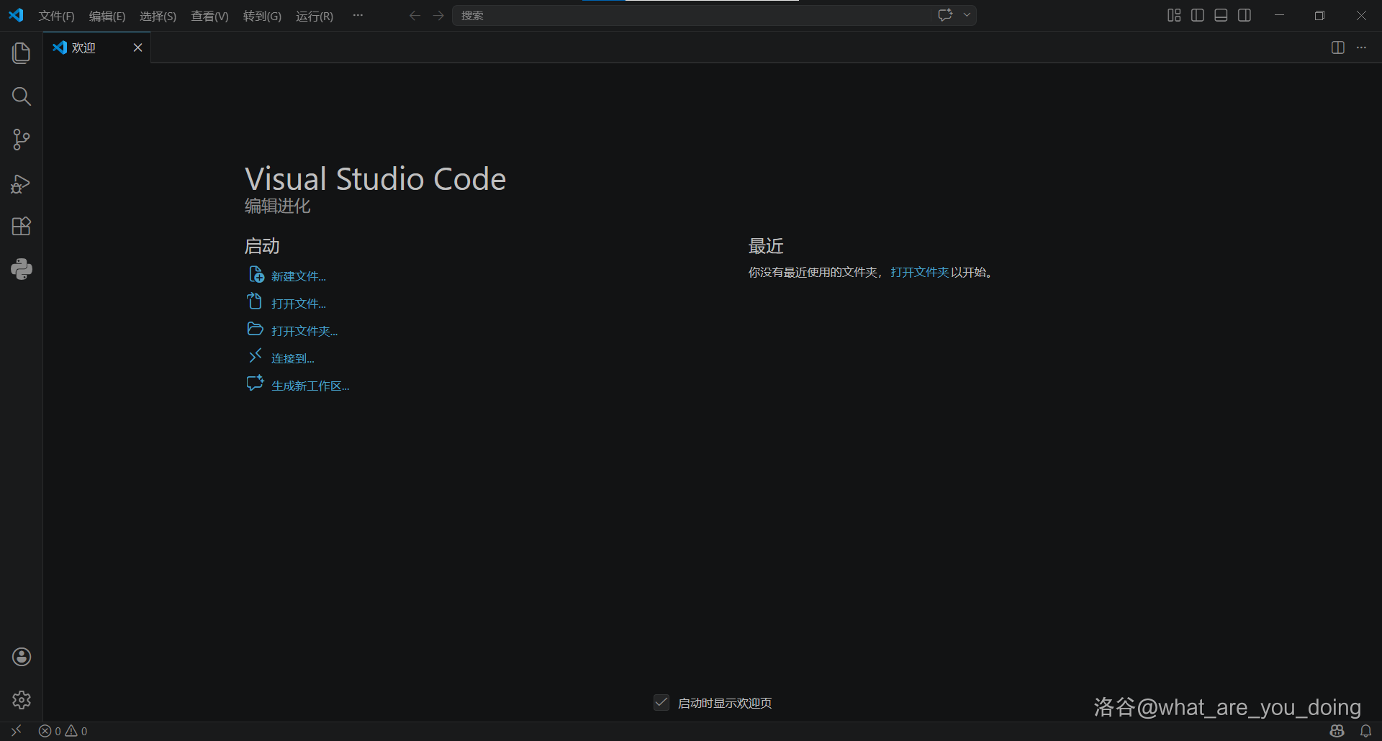Screen dimensions: 1382x741
Task: Expand the chat dropdown chevron
Action: click(x=967, y=15)
